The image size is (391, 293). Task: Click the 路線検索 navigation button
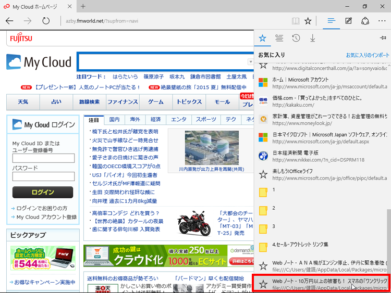pos(89,102)
